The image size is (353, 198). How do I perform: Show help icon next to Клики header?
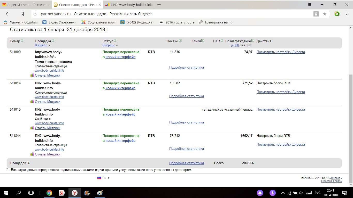coord(203,40)
